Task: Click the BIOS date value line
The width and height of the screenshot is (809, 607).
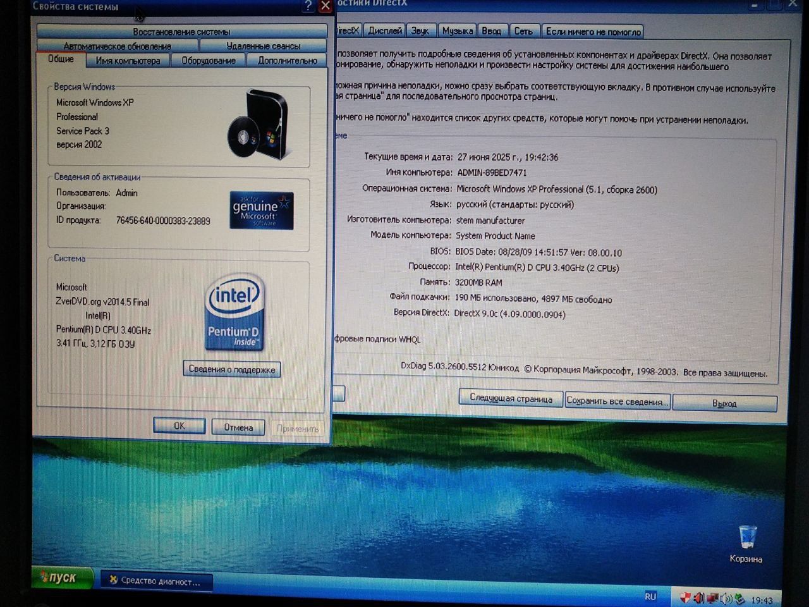Action: (x=538, y=252)
